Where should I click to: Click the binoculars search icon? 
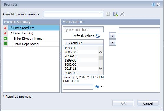[x=97, y=87]
